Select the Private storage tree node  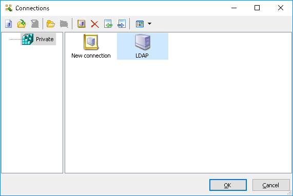point(38,39)
